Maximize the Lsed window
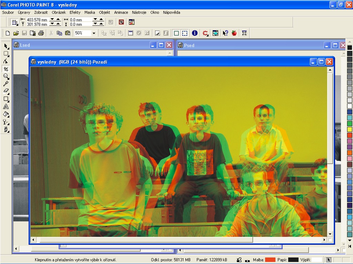This screenshot has width=353, height=264. [x=161, y=45]
